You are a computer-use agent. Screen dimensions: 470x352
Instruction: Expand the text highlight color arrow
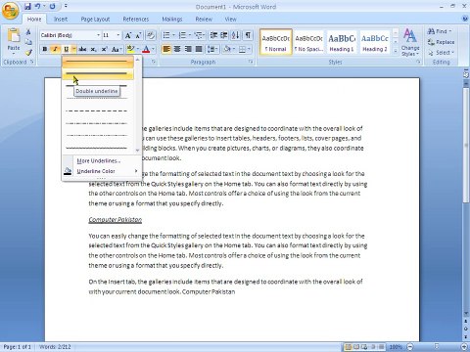click(x=138, y=49)
